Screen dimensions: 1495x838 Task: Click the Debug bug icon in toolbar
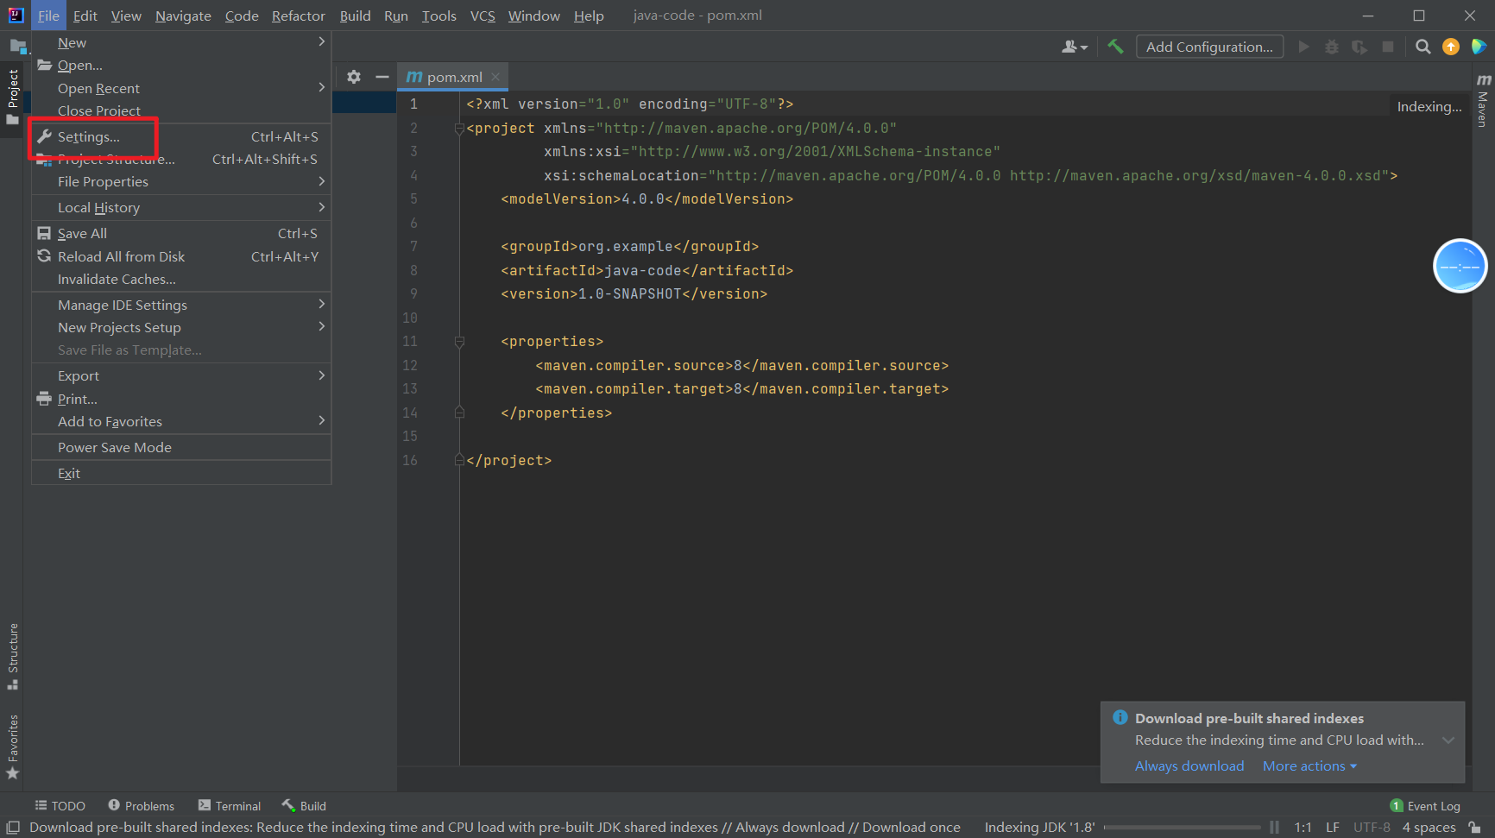tap(1332, 47)
